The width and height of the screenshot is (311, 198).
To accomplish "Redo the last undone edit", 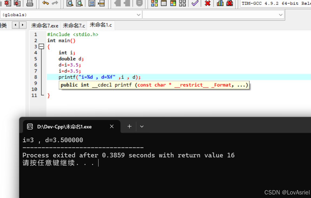I will [x=55, y=3].
